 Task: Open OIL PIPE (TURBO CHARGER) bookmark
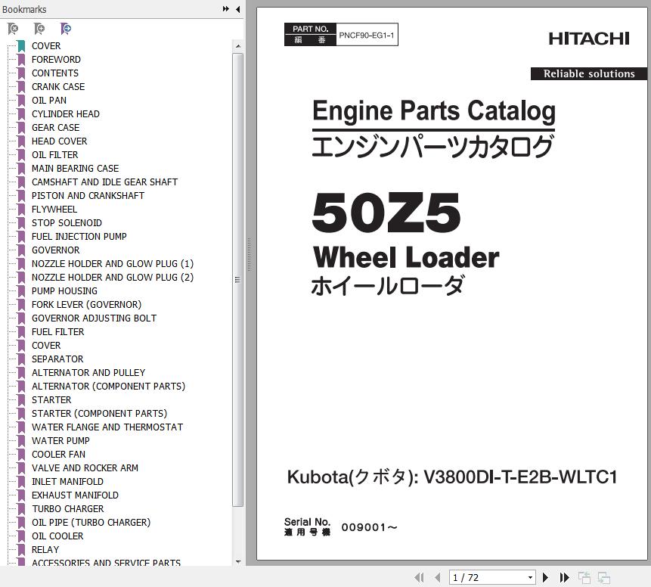point(91,523)
